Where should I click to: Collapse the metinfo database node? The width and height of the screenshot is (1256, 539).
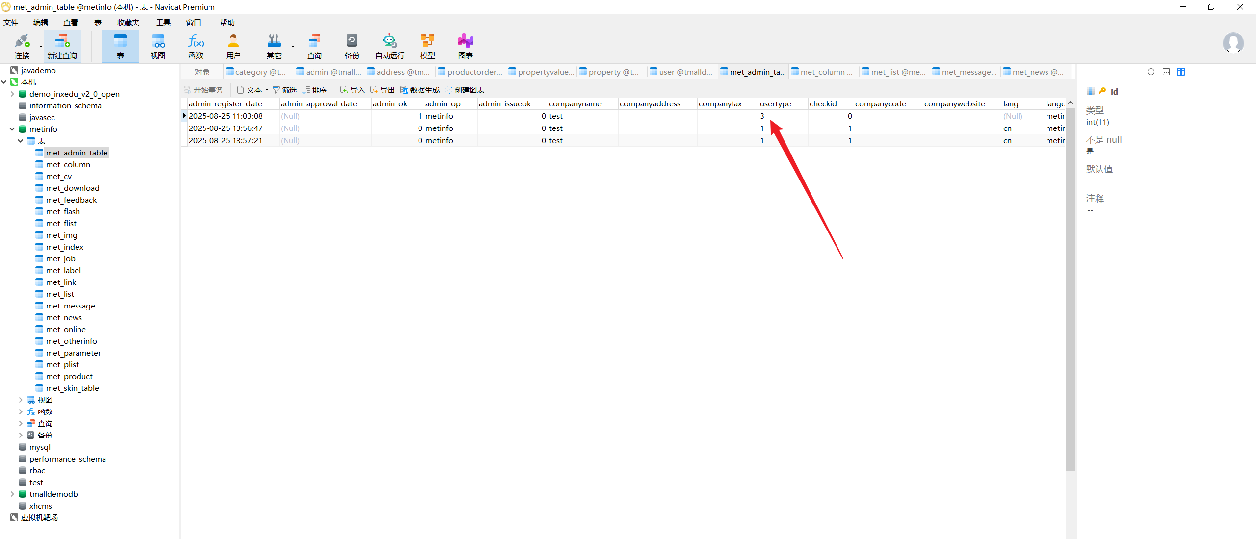(12, 129)
